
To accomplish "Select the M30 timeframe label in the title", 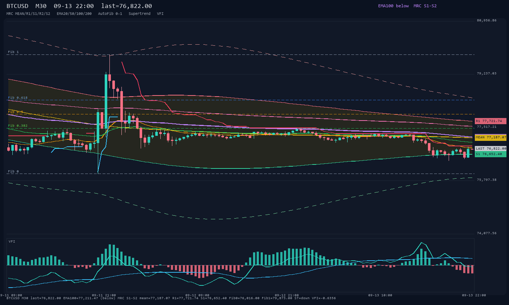I will (41, 6).
